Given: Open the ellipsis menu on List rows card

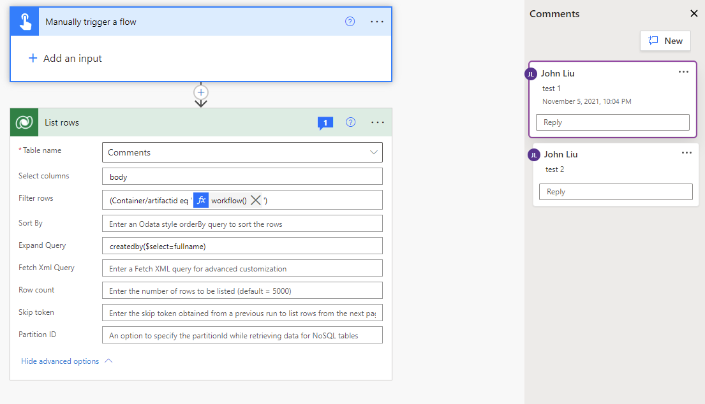Looking at the screenshot, I should click(377, 122).
